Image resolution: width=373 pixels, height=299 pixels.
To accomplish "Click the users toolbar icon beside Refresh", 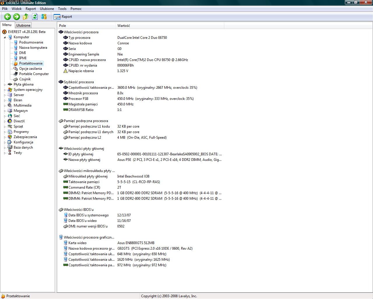I will tap(44, 17).
